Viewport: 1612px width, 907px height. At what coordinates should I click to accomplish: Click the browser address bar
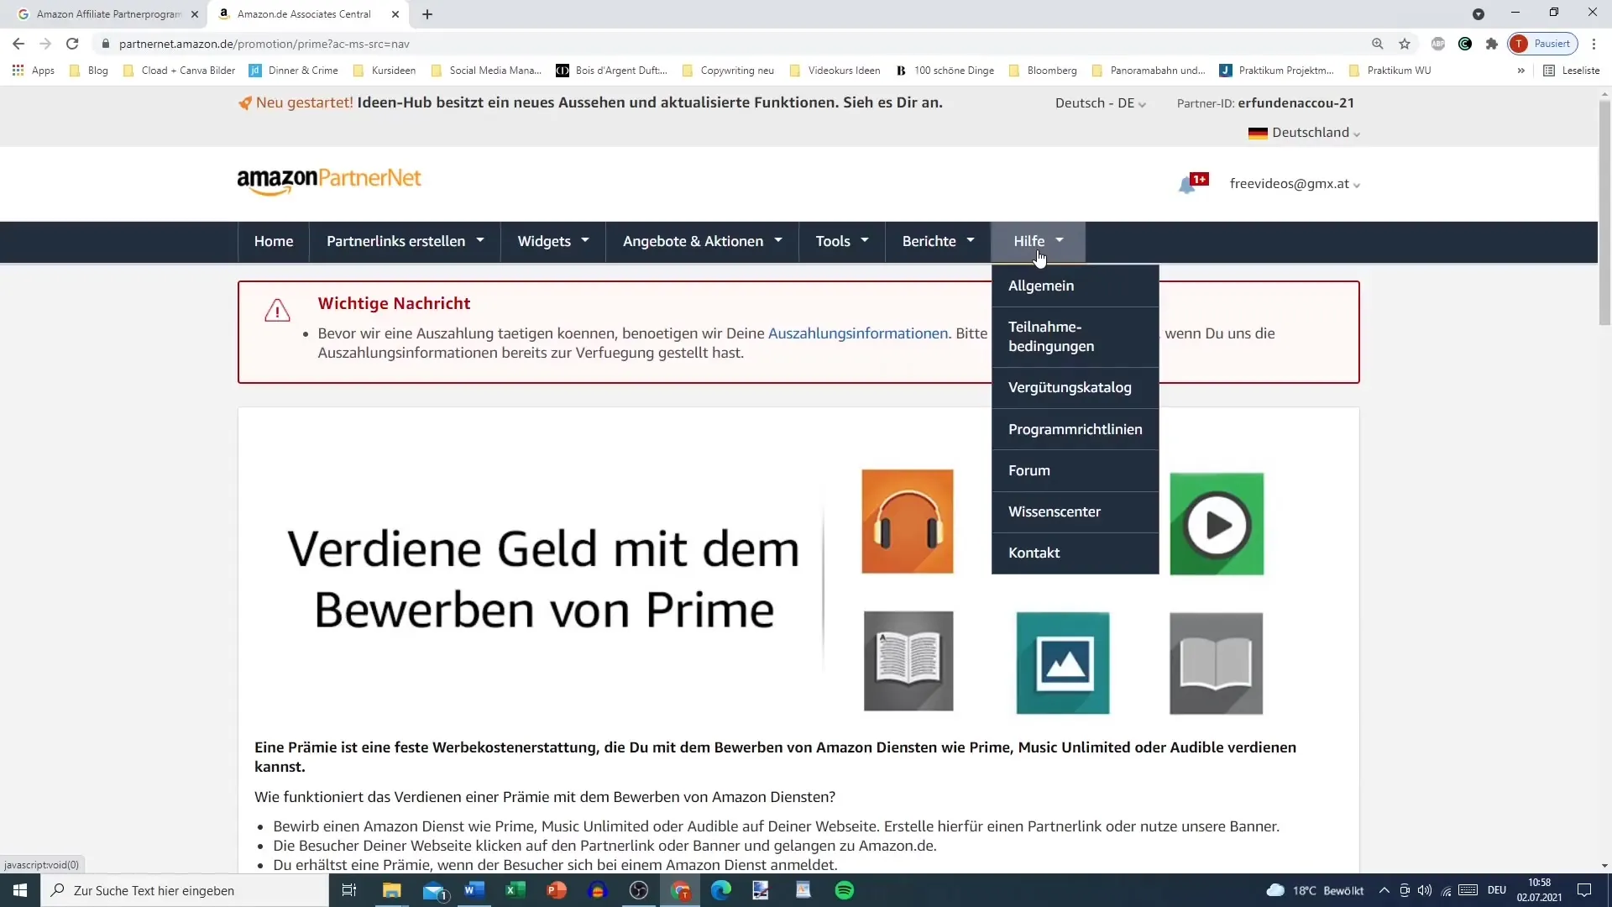pos(730,44)
